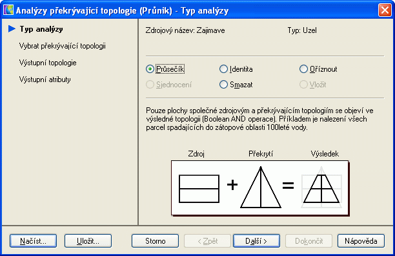Click the Překrytí triangle diagram
This screenshot has width=395, height=256.
pyautogui.click(x=261, y=187)
